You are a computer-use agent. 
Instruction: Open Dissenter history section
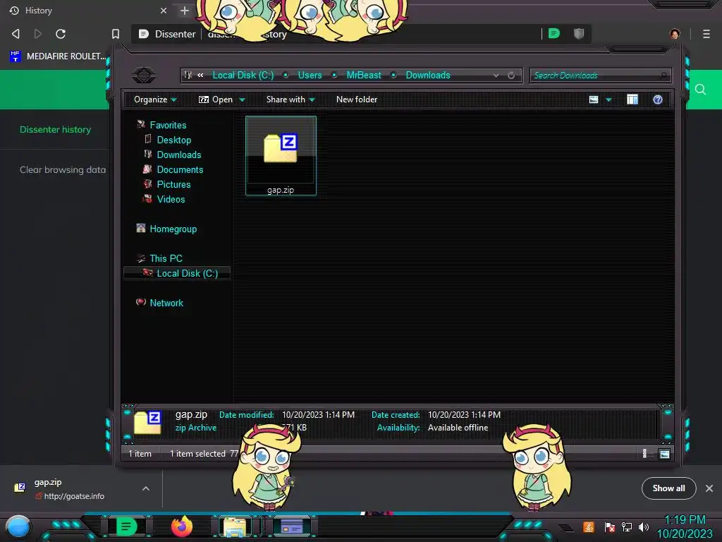pos(55,130)
